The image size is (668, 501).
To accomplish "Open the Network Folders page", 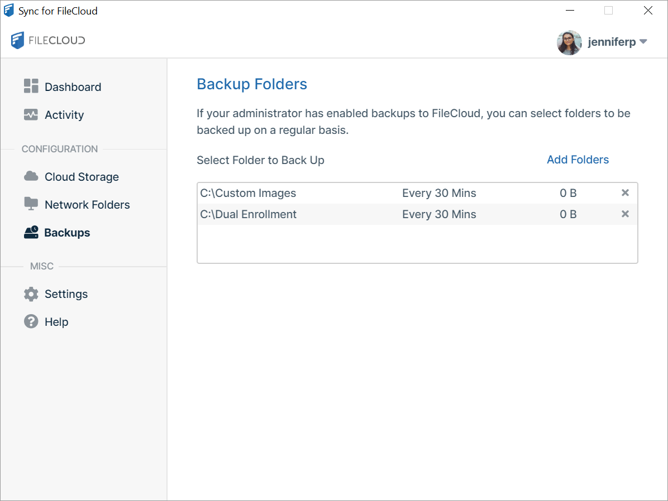I will (87, 205).
